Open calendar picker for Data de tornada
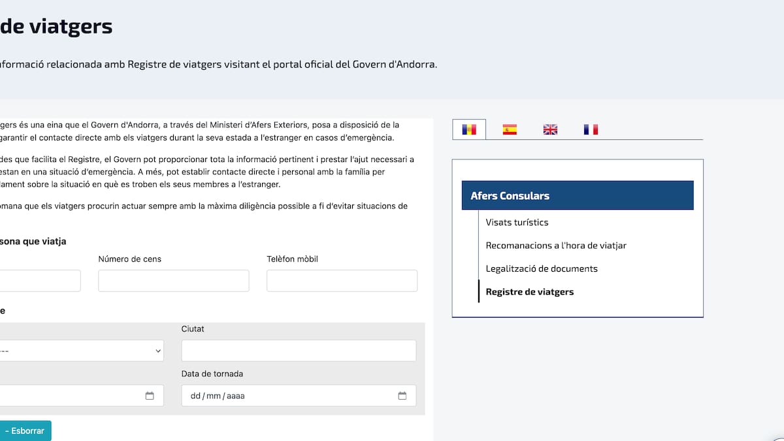 point(402,396)
